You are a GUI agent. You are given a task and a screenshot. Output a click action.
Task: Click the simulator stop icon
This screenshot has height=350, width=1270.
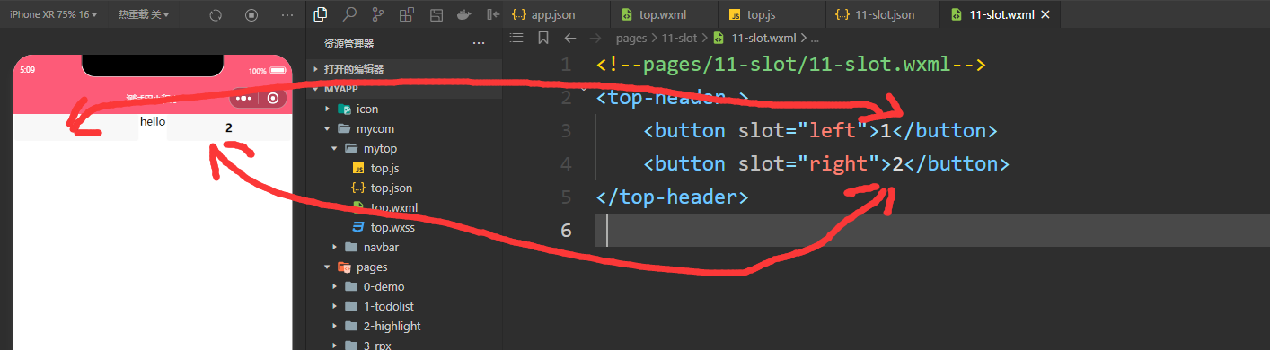point(251,15)
